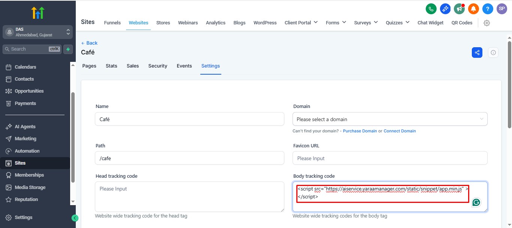Select the Settings sub-tab

pos(210,66)
